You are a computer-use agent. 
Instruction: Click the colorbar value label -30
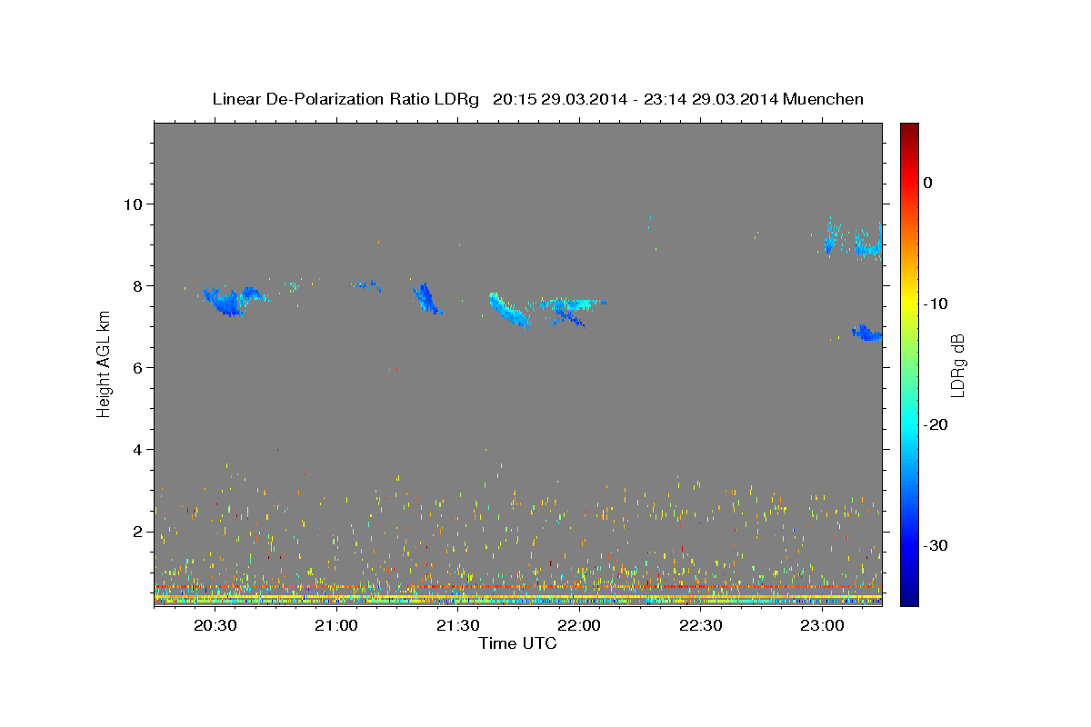[936, 545]
